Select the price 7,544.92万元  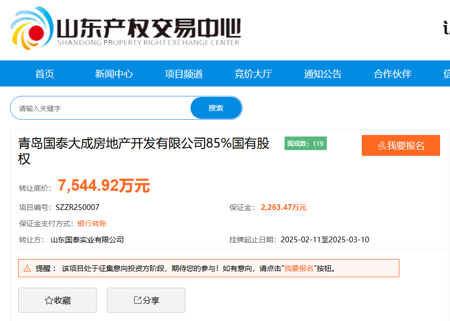(x=104, y=186)
